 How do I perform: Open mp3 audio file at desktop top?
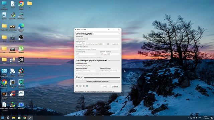coord(13,5)
